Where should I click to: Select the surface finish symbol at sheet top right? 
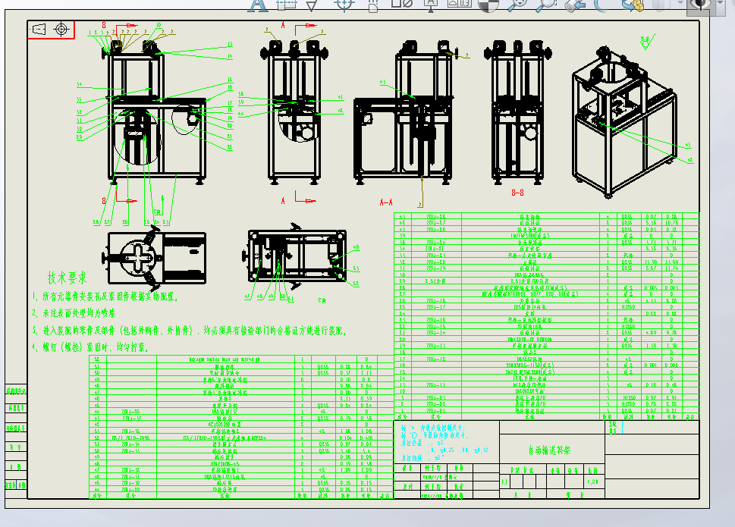click(647, 42)
